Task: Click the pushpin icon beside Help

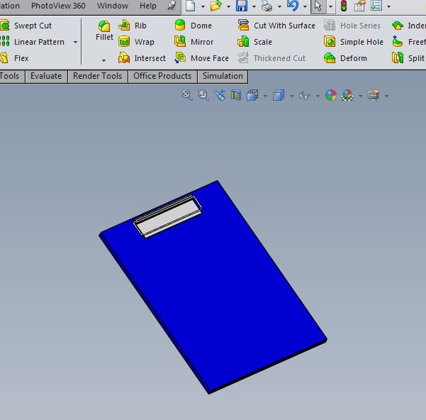Action: (x=171, y=6)
